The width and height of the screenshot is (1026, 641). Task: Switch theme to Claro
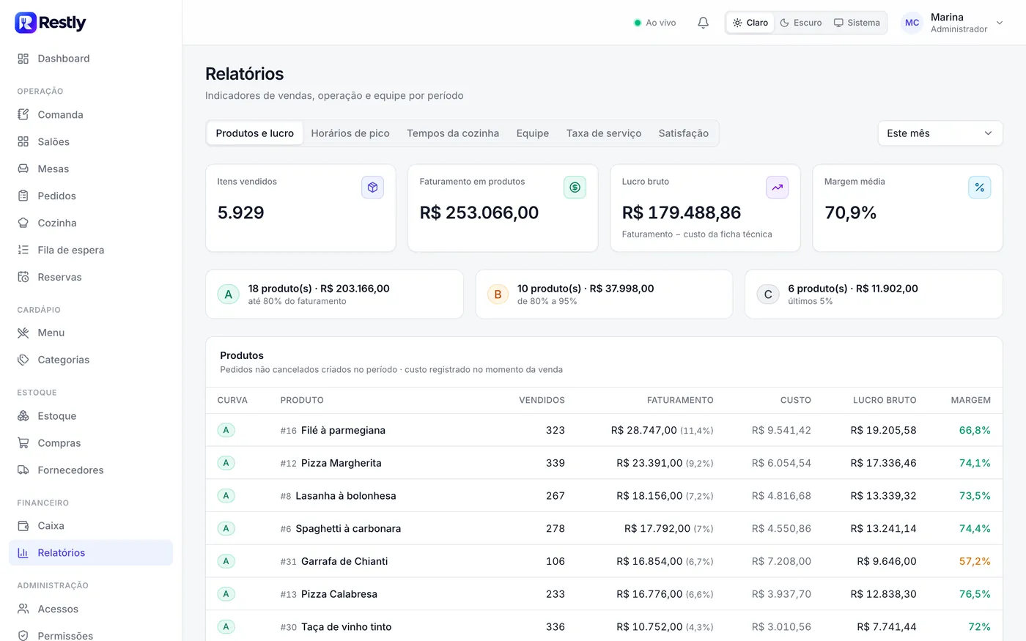point(750,23)
